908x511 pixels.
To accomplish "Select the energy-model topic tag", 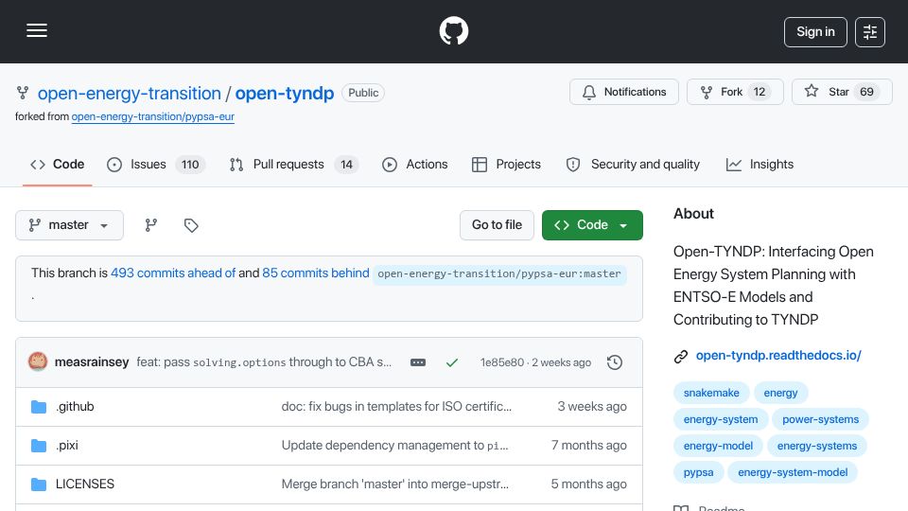I will coord(718,446).
